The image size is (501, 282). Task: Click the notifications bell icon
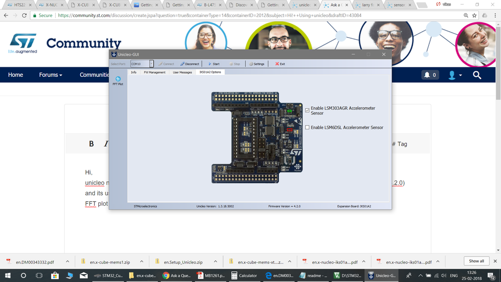(427, 75)
